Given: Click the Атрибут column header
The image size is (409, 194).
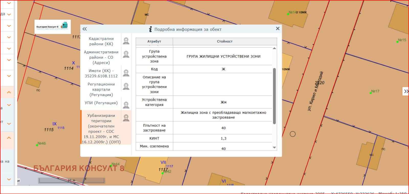Looking at the screenshot, I should coord(154,41).
